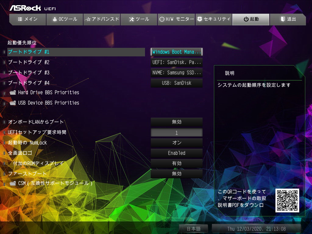Select the ブートドライブ #1 row label
This screenshot has width=312, height=234.
29,52
